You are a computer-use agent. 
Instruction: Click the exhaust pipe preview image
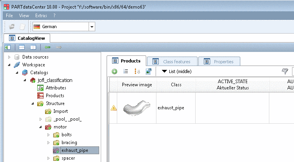click(x=137, y=107)
